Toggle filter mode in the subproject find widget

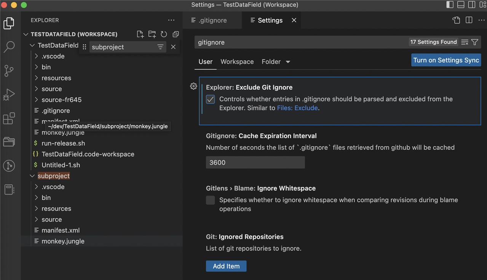tap(160, 47)
